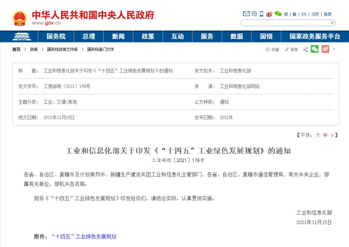Go to 国务院政策文件库 breadcrumb
The image size is (349, 247).
tap(62, 49)
